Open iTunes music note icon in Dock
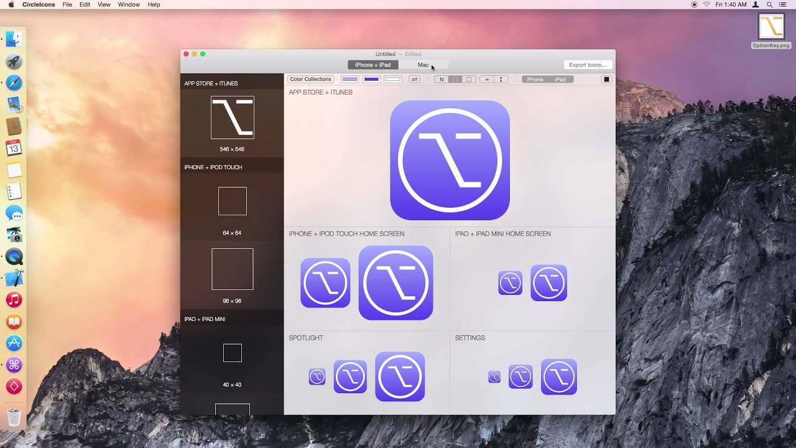 coord(14,300)
